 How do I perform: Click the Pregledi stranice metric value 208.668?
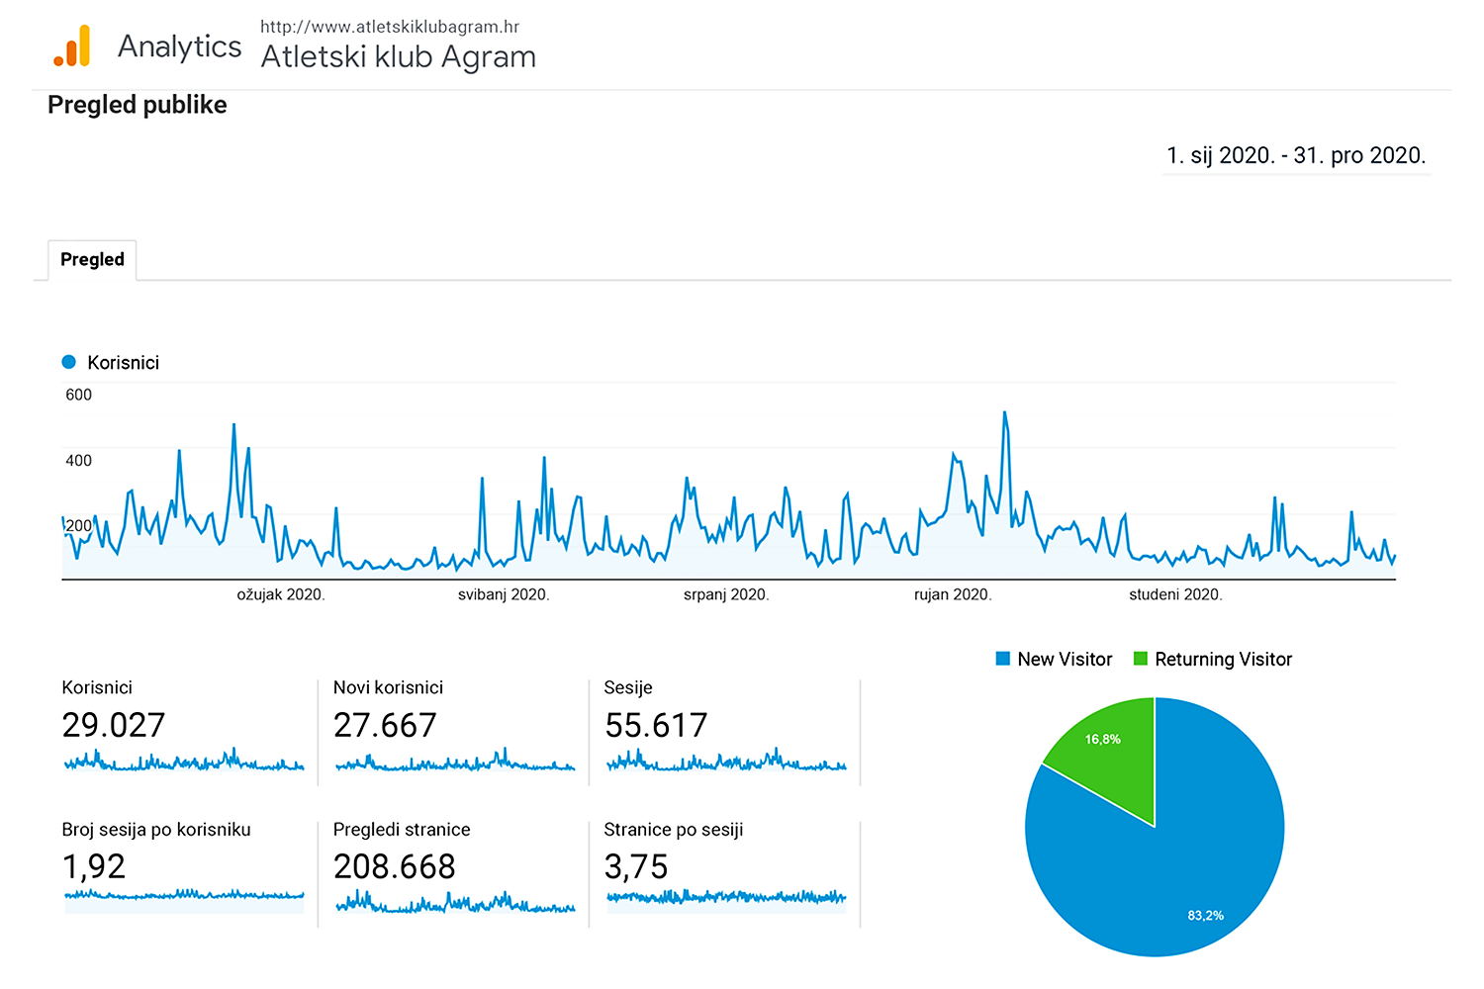pos(394,866)
